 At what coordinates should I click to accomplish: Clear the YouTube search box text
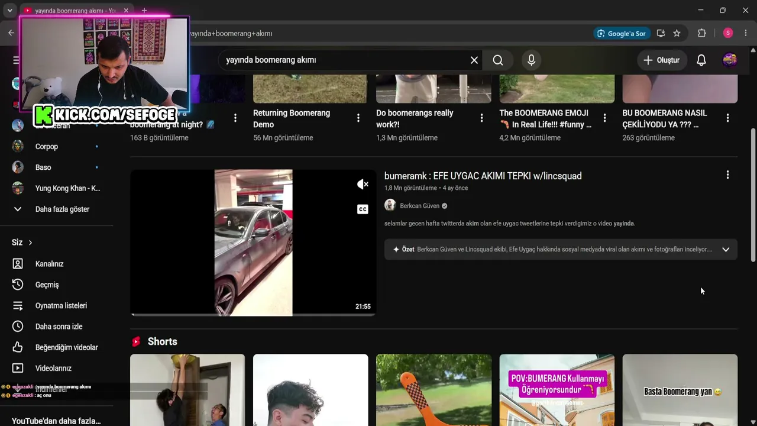pyautogui.click(x=474, y=60)
